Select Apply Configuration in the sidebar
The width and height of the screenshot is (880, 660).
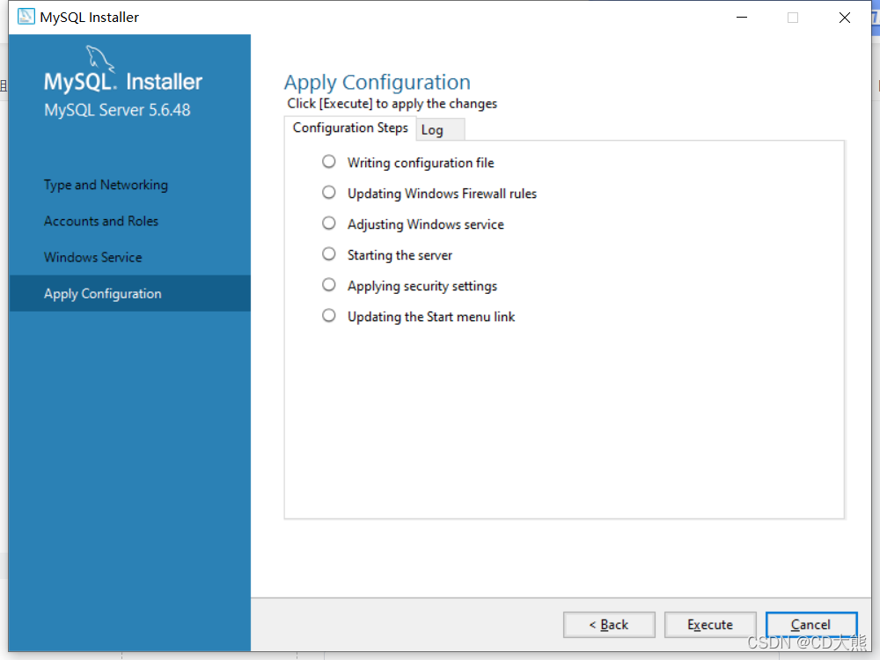[129, 294]
